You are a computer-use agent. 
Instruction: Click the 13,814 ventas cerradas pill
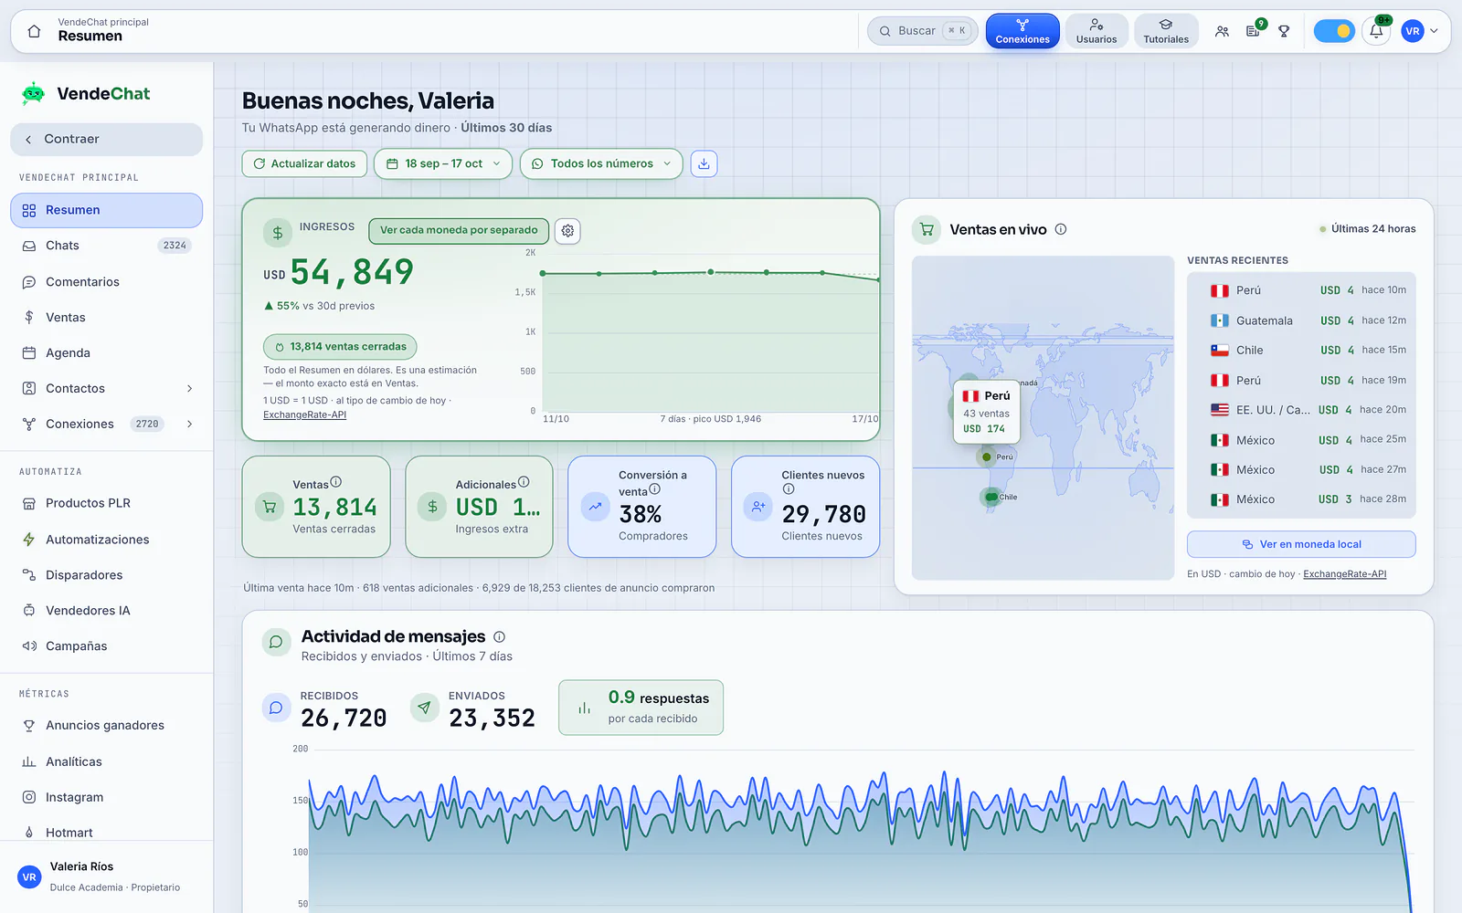(340, 347)
